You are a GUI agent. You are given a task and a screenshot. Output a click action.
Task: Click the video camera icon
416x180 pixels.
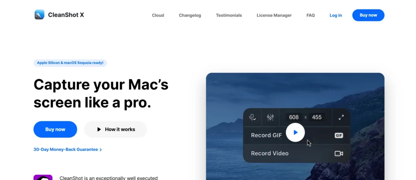click(339, 154)
